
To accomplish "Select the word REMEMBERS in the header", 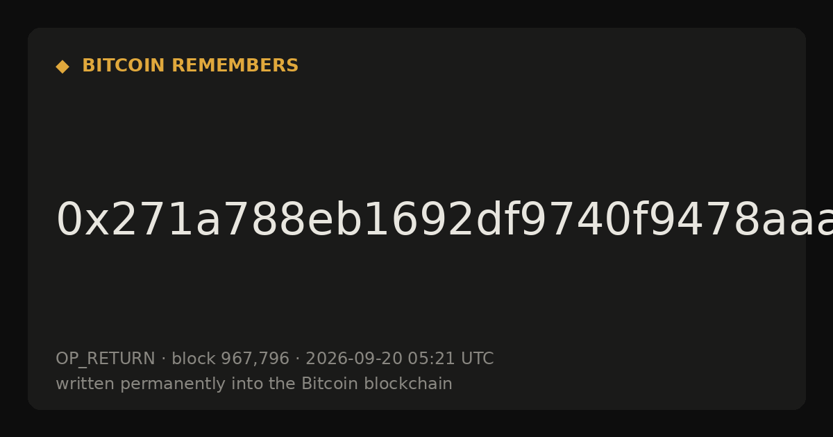I will [235, 66].
